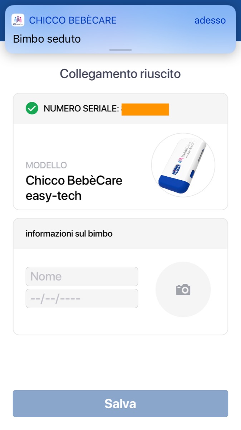Select the birth date input field
This screenshot has width=241, height=430.
click(82, 298)
